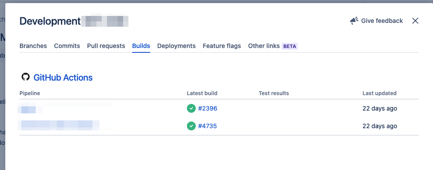433x170 pixels.
Task: Click the Give feedback button
Action: (376, 21)
